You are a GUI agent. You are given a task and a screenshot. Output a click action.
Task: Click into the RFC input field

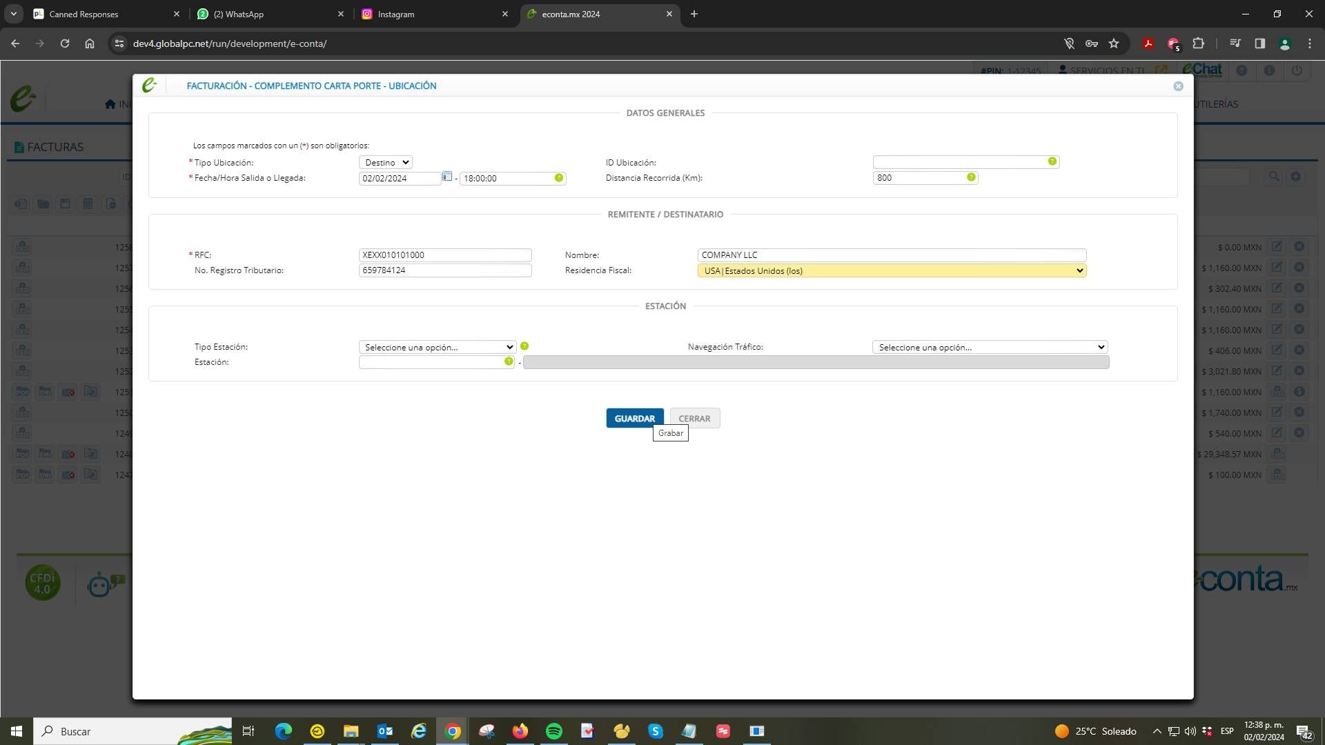pos(445,255)
